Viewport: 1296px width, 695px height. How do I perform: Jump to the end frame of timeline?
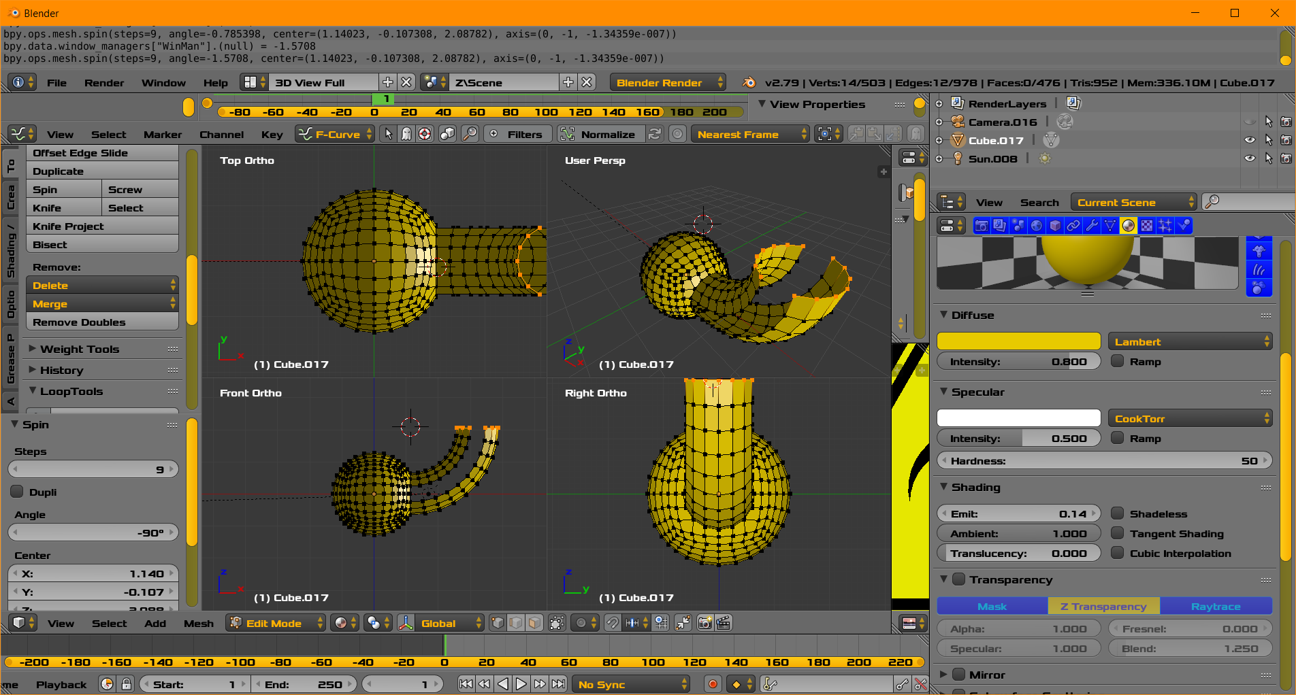pos(558,684)
